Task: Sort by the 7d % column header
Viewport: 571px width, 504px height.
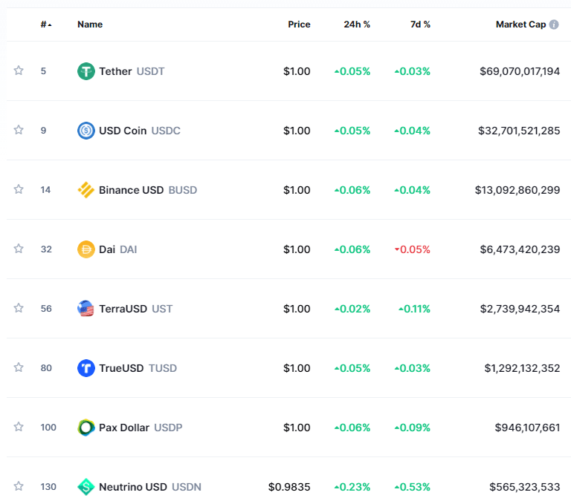Action: point(420,24)
